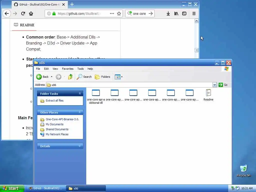Go back in Firefox with the back arrow

7,13
